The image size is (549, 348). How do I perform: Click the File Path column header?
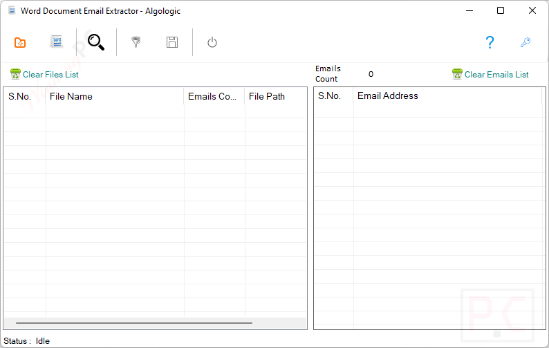click(276, 96)
